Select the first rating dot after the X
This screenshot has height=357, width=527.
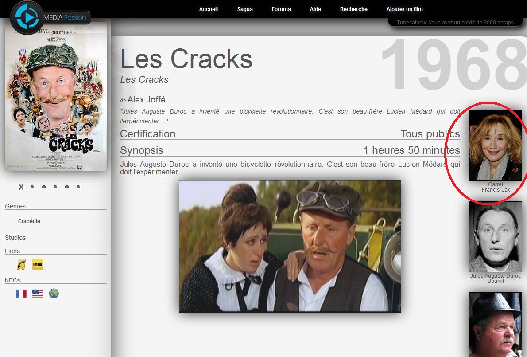[32, 187]
